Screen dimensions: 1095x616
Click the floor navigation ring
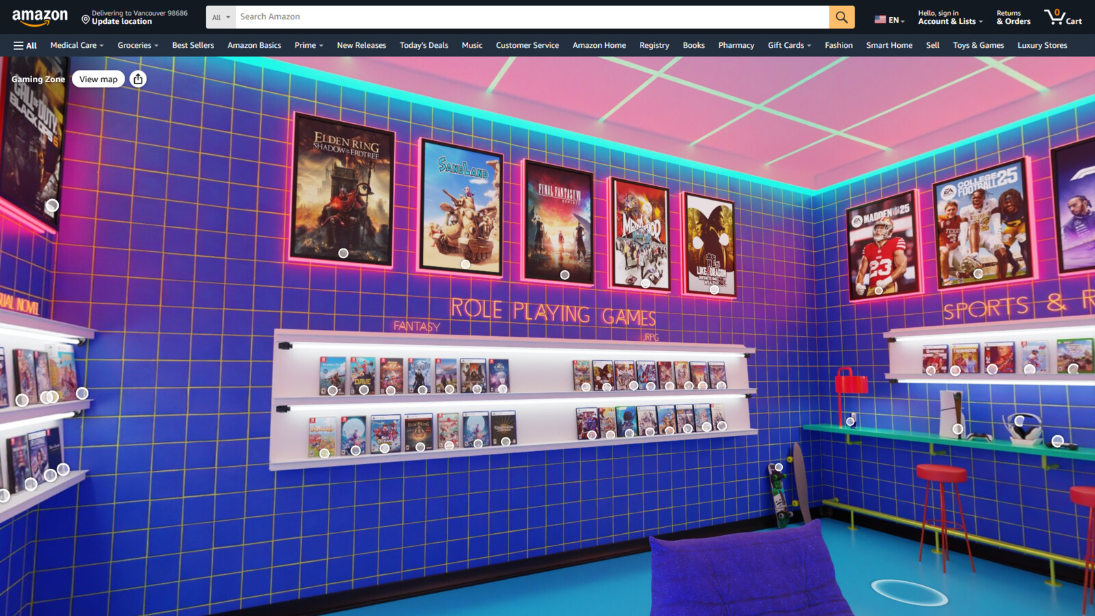point(910,592)
